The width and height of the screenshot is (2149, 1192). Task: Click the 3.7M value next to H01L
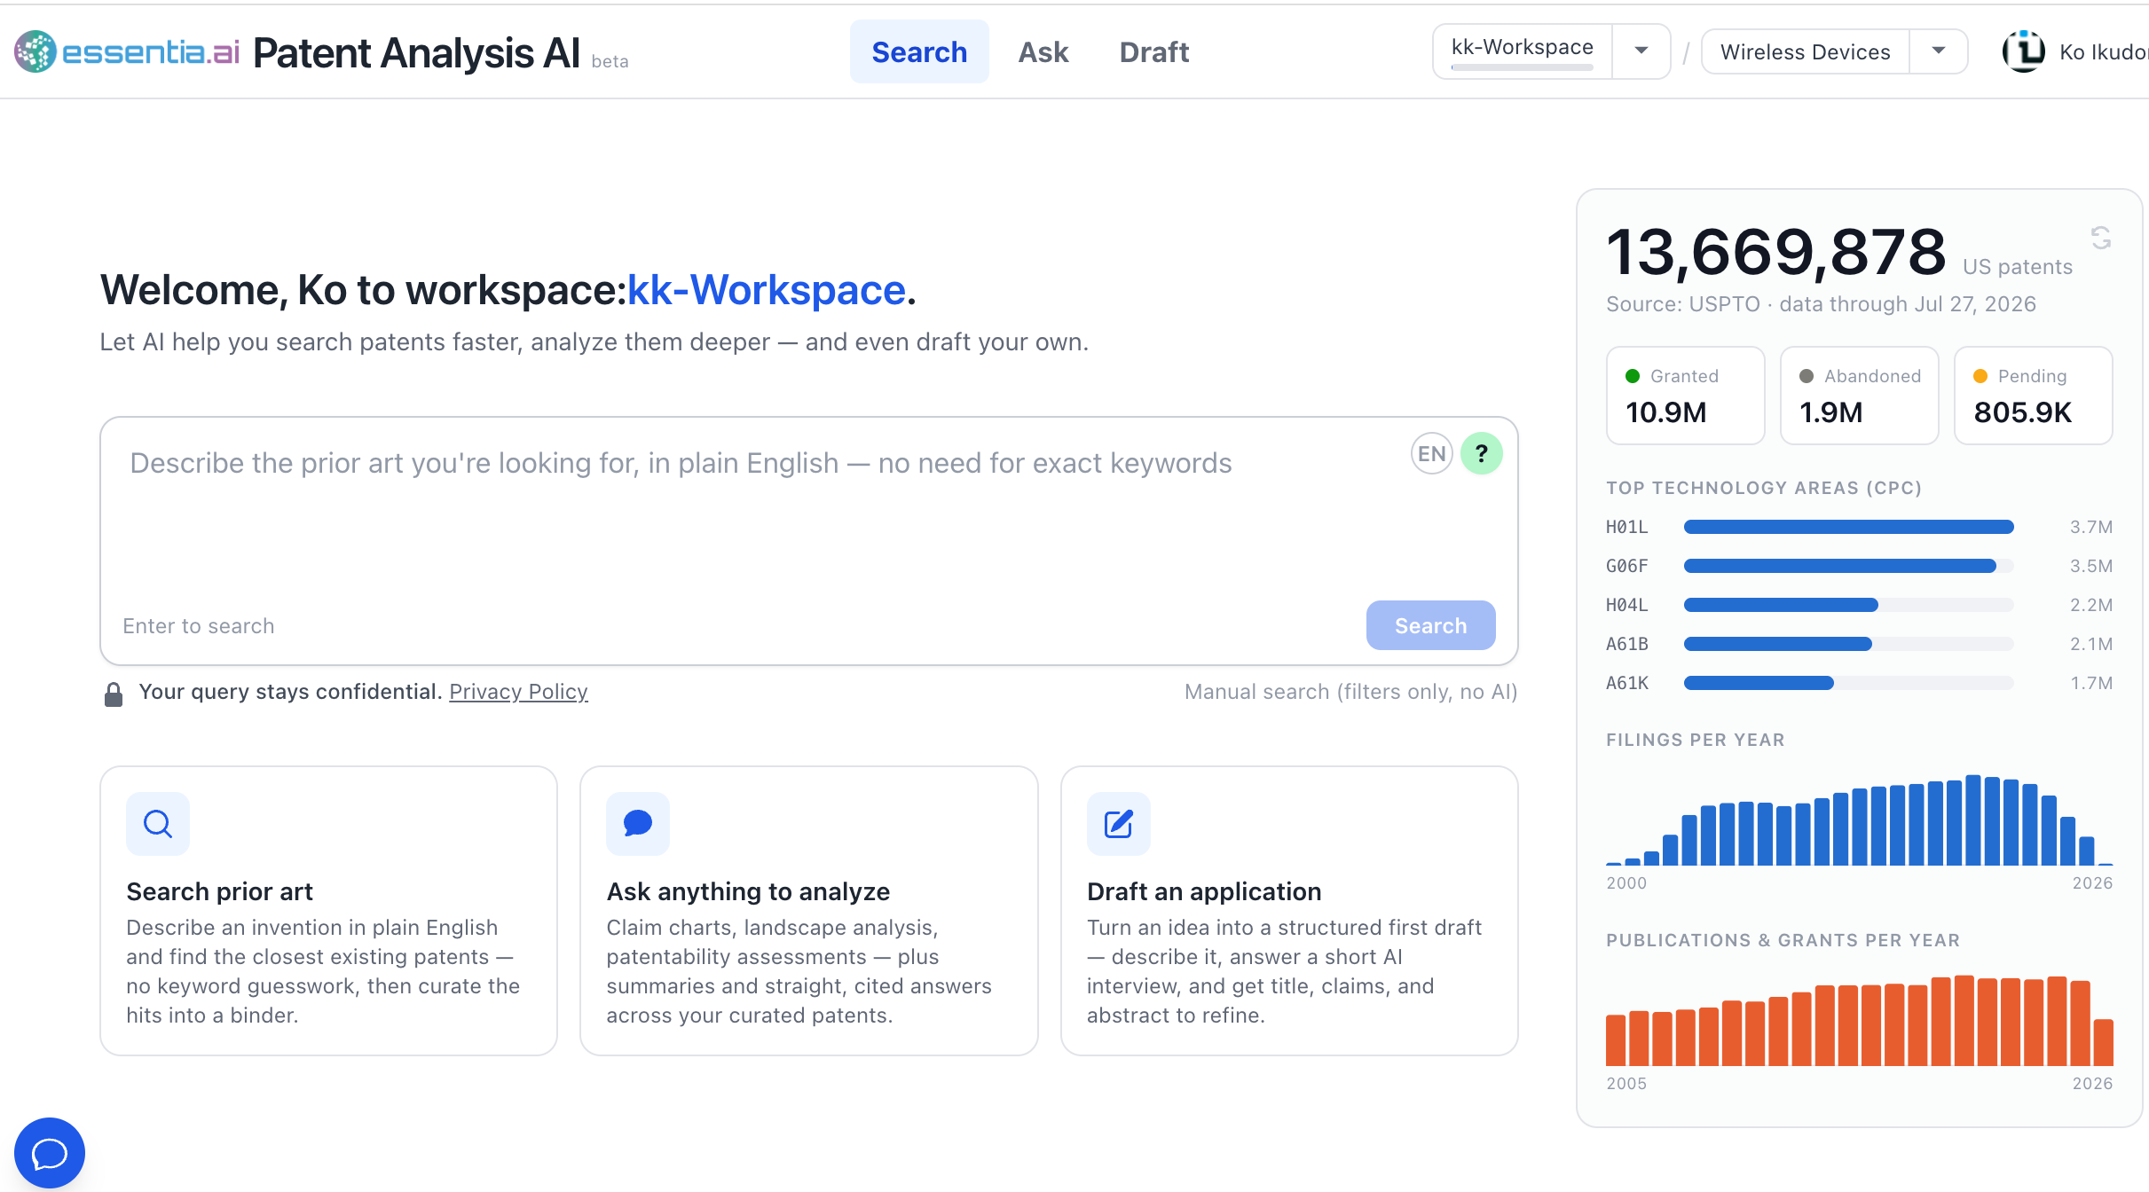point(2090,527)
